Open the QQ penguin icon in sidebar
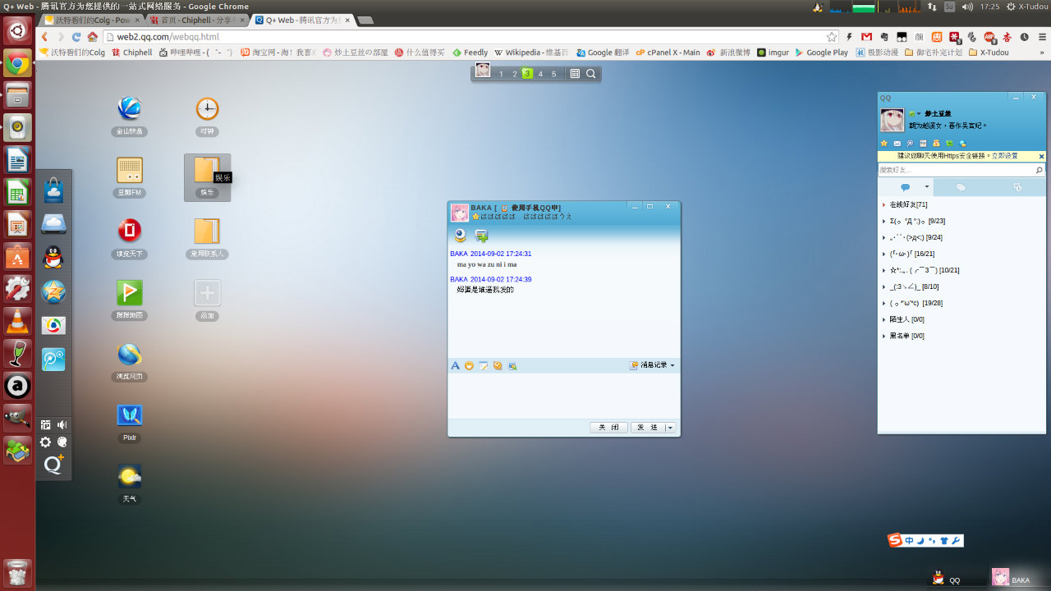 click(53, 259)
